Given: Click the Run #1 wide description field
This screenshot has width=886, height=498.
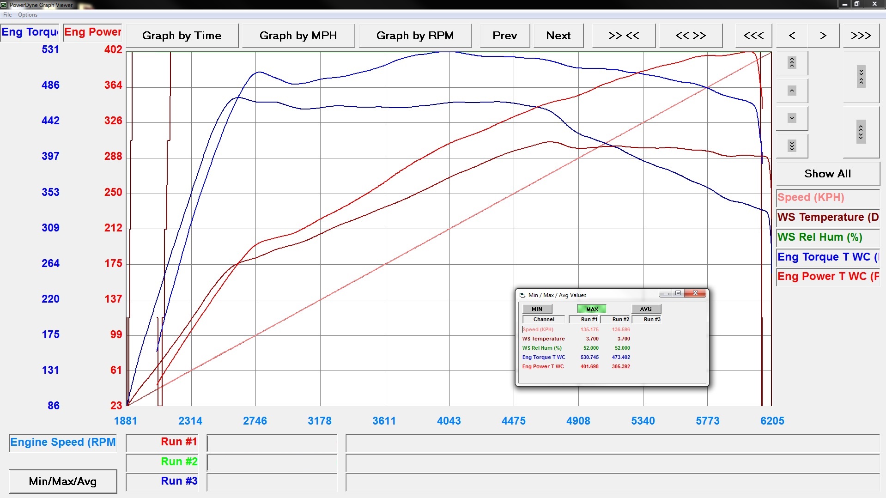Looking at the screenshot, I should 613,443.
